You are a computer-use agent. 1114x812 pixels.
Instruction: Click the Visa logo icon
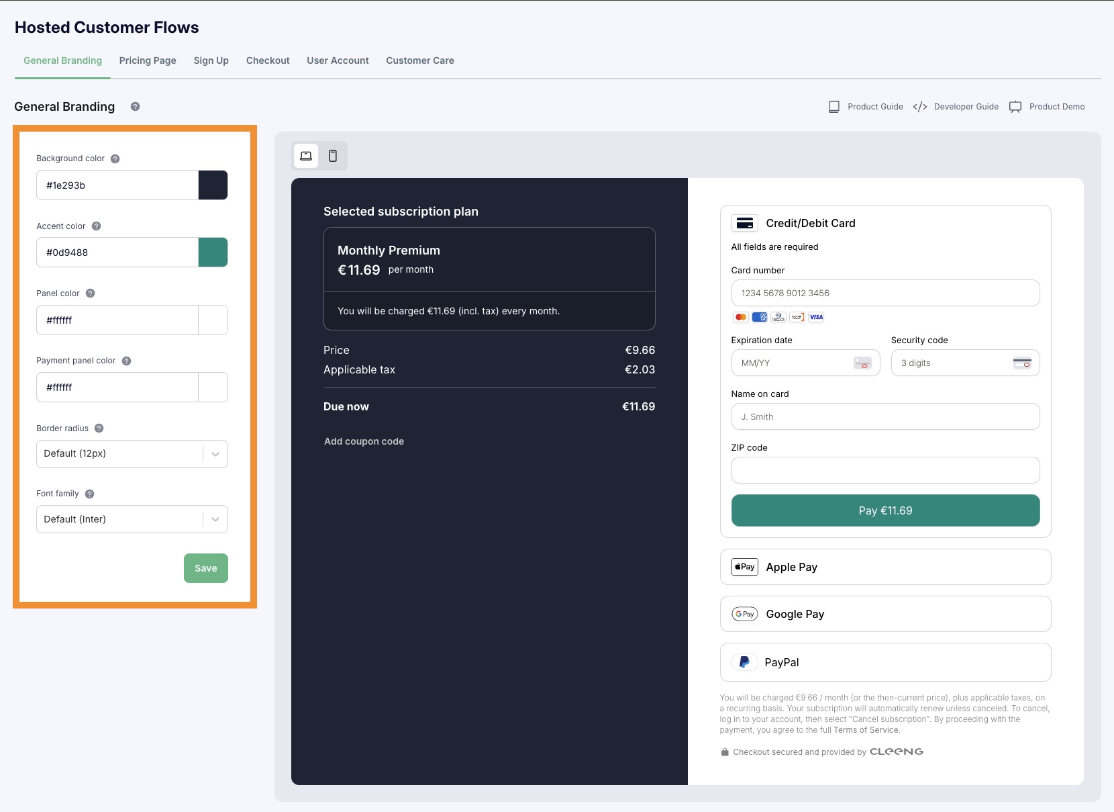[816, 317]
